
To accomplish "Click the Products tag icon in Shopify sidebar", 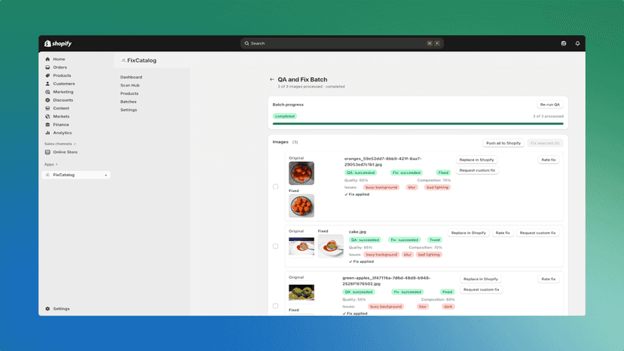I will coord(47,75).
